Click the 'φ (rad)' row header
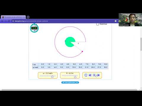 point(35,67)
